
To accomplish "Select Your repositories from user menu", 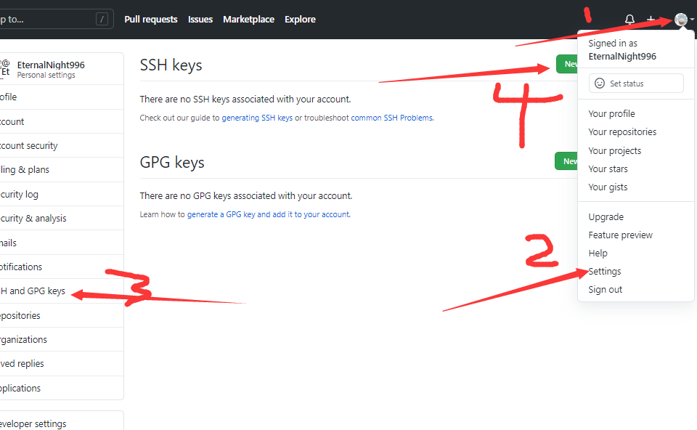I will pos(622,131).
